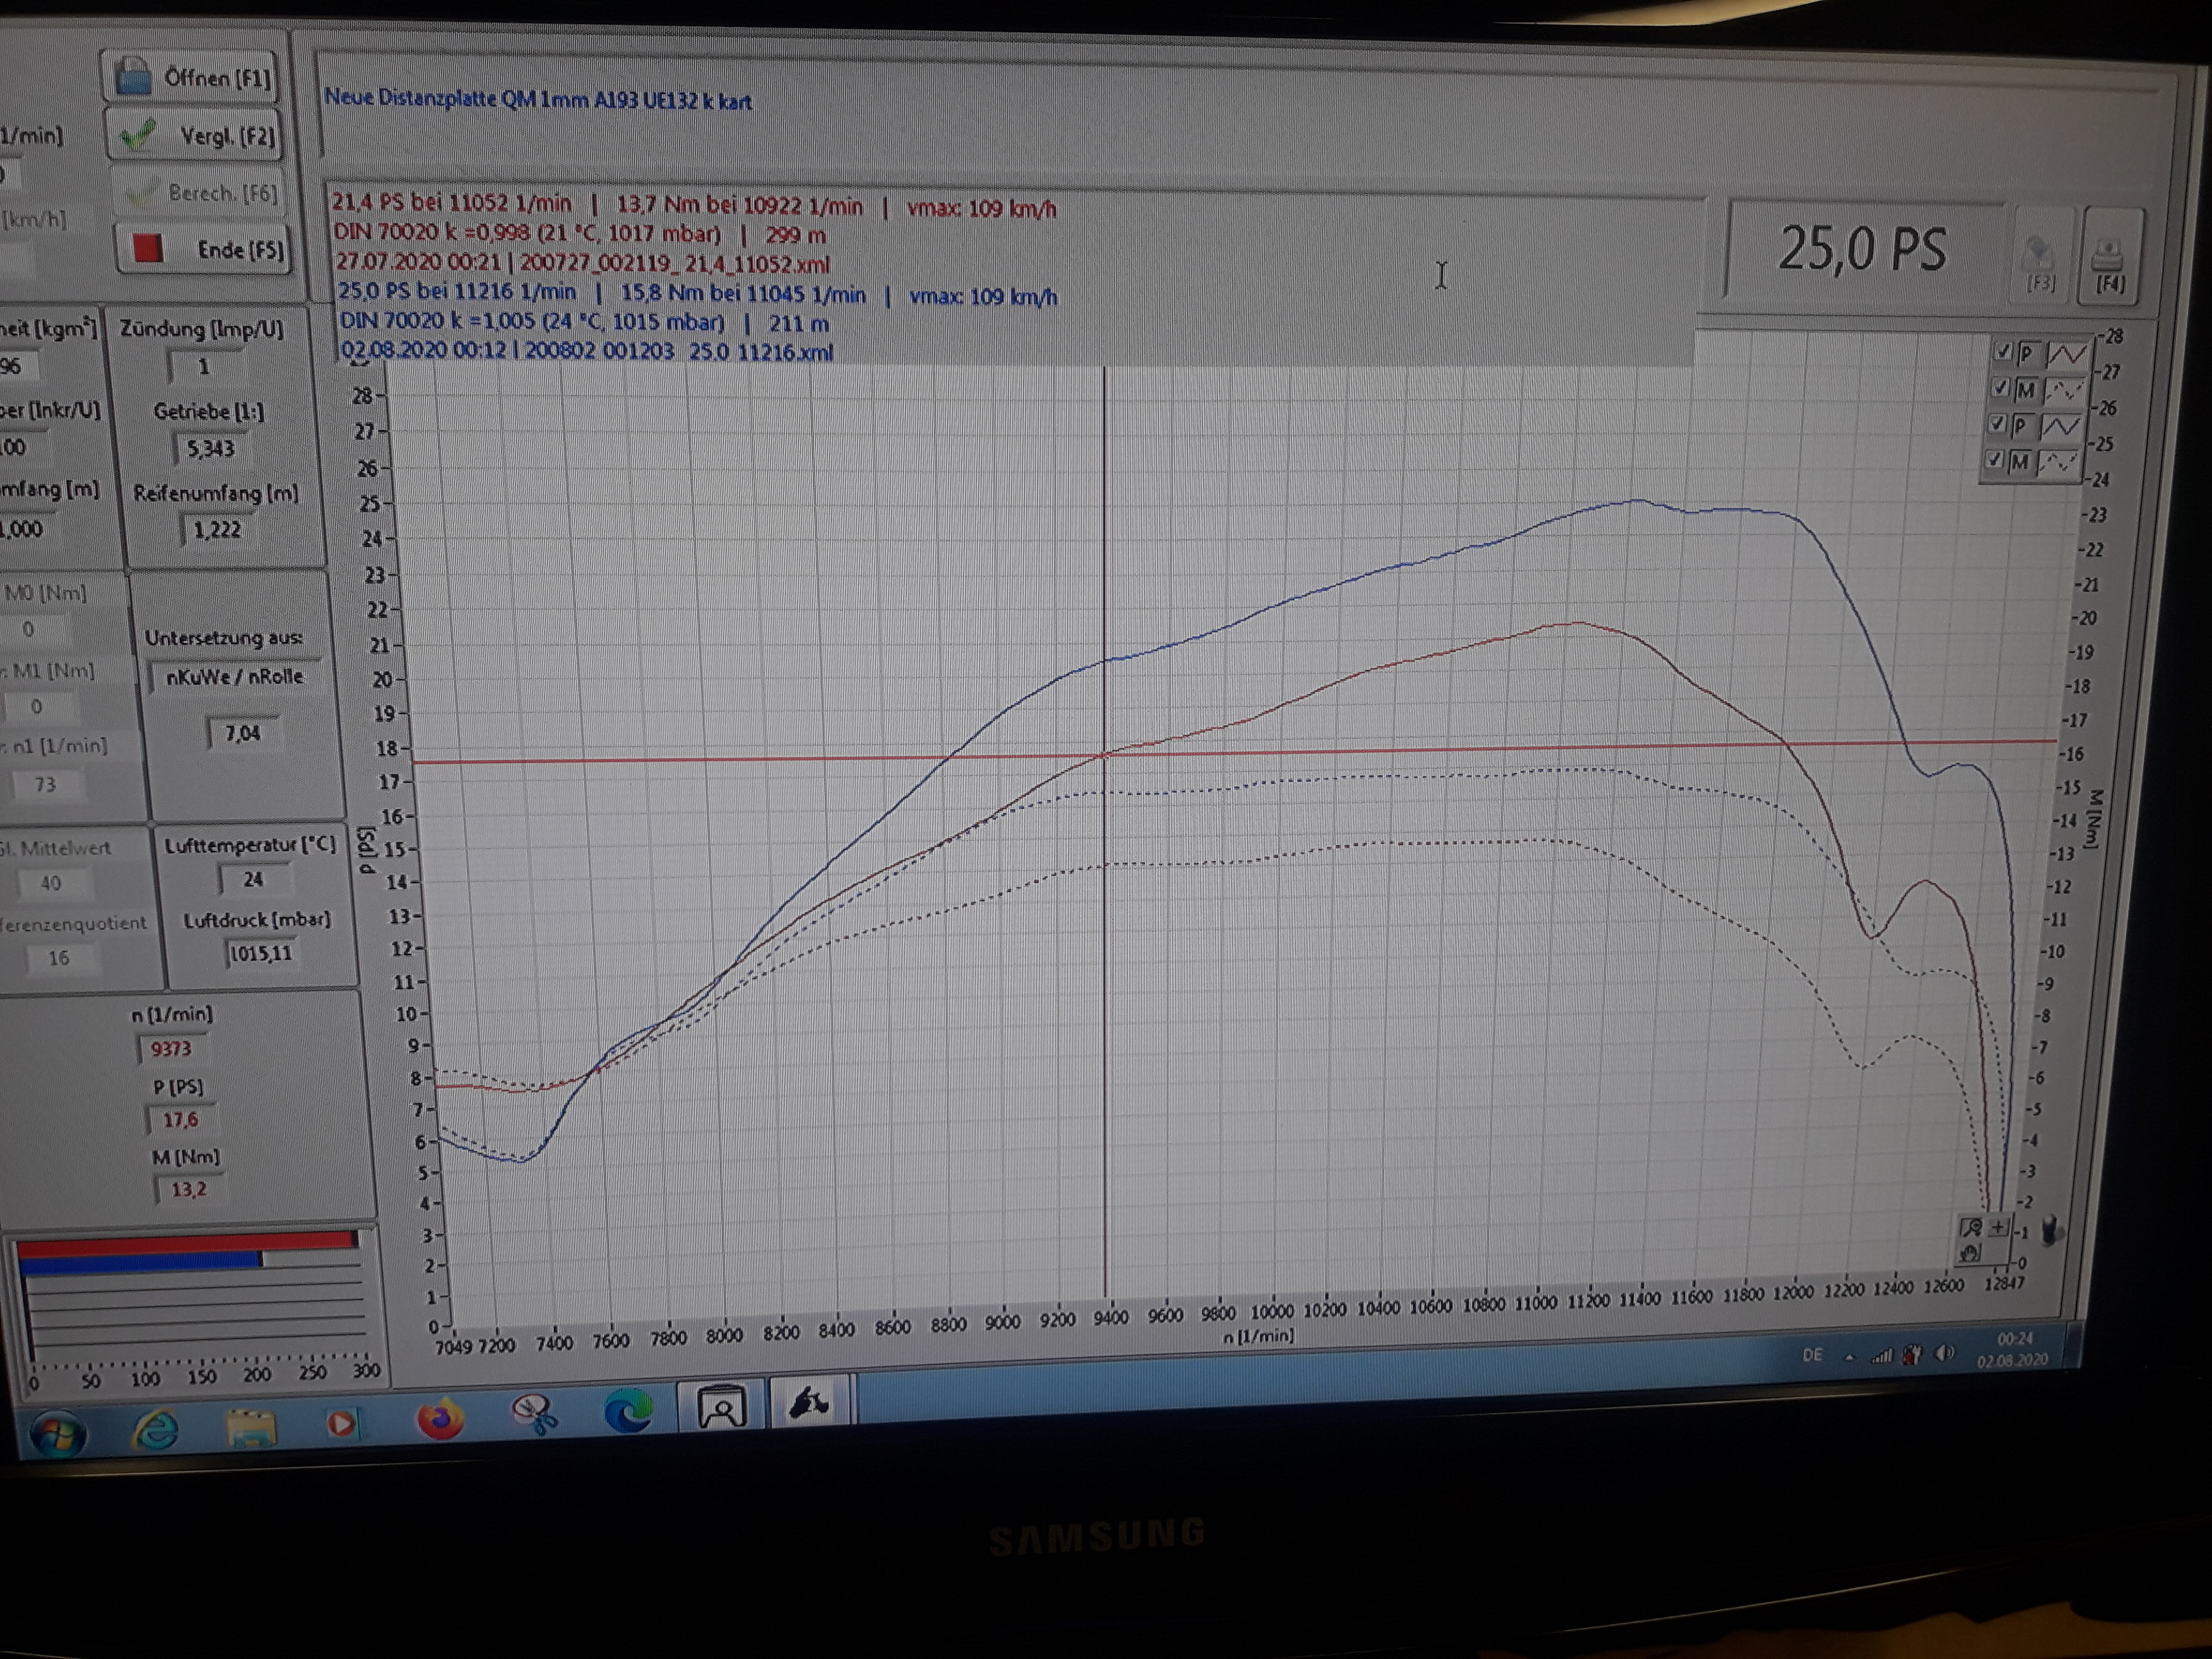Select the graph zoom magnifier tool

[x=1971, y=1227]
